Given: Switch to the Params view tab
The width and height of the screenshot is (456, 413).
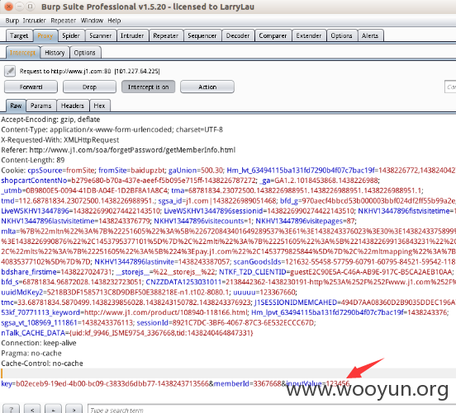Looking at the screenshot, I should coord(41,106).
